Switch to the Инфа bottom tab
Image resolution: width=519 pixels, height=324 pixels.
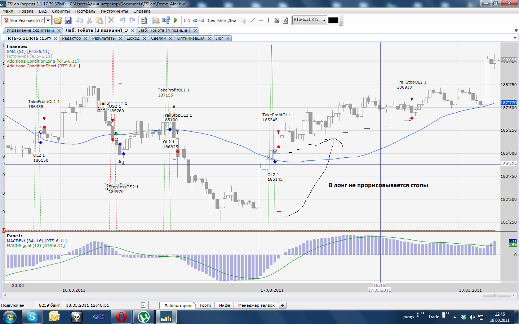point(225,305)
